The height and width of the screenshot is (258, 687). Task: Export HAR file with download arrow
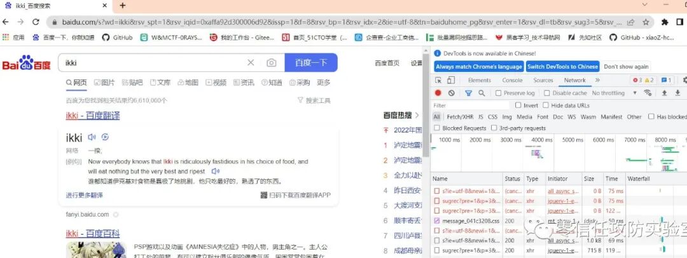(677, 93)
